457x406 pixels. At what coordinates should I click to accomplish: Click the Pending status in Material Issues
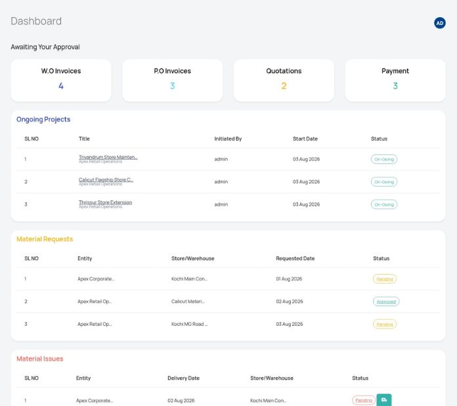[364, 400]
